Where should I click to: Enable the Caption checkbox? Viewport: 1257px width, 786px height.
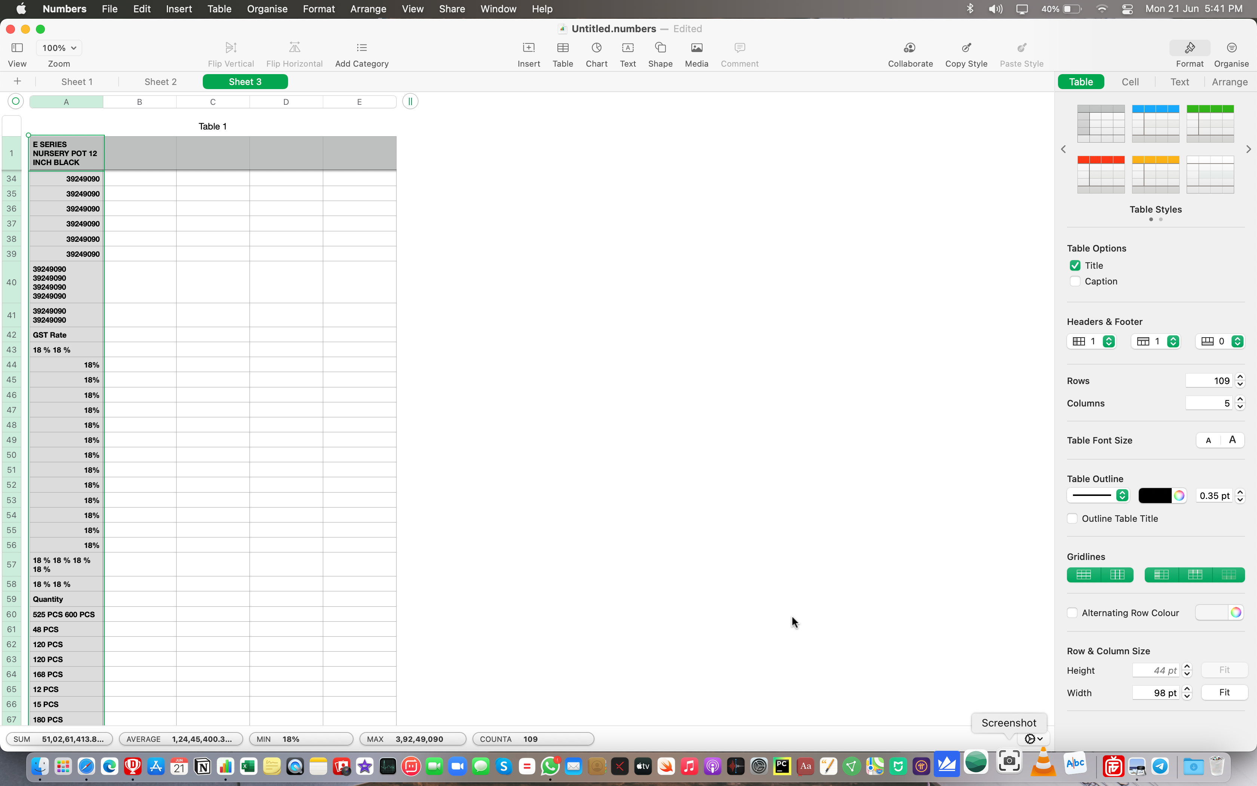click(x=1075, y=281)
